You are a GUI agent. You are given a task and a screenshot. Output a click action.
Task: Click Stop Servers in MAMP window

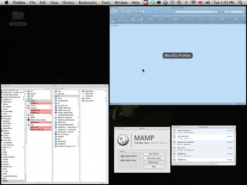click(154, 154)
